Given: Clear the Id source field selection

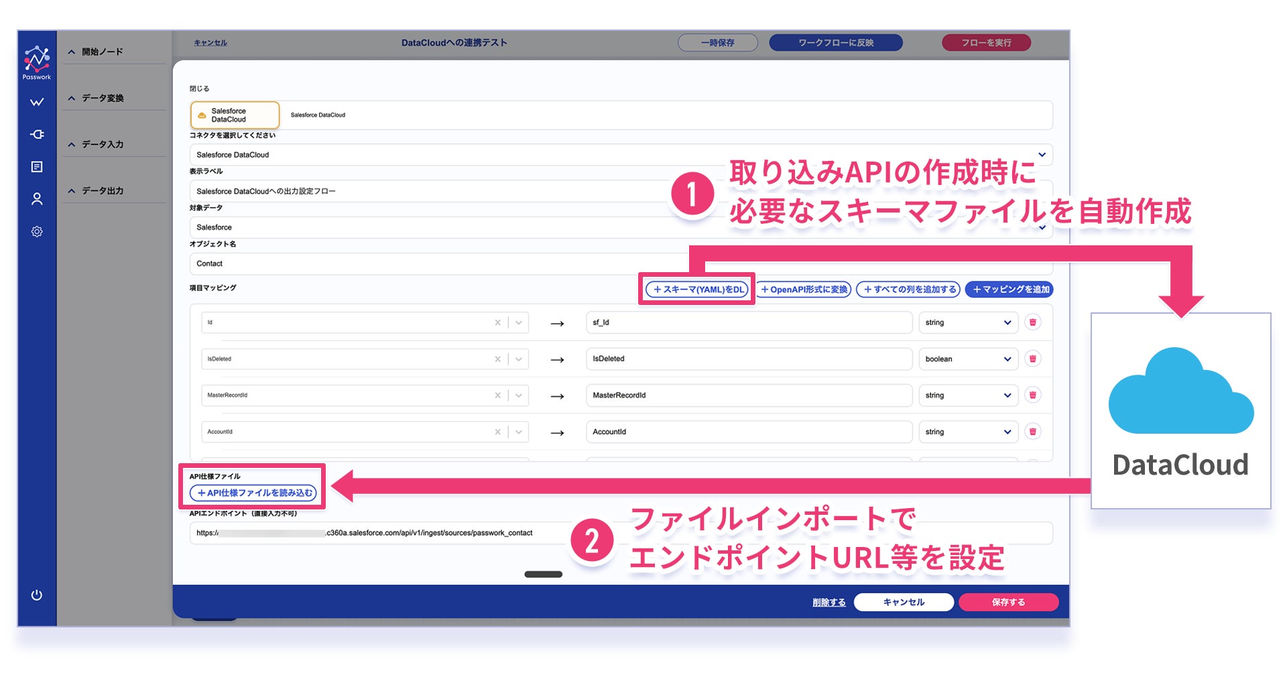Looking at the screenshot, I should [x=497, y=322].
